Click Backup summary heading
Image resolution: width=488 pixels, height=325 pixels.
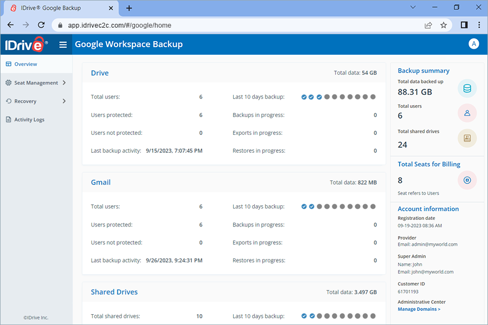(423, 71)
